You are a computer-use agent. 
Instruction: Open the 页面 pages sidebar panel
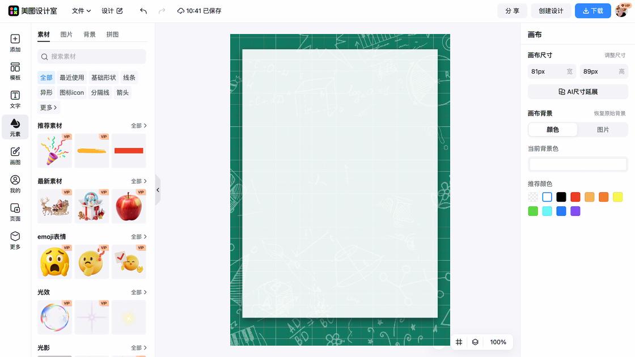coord(15,212)
